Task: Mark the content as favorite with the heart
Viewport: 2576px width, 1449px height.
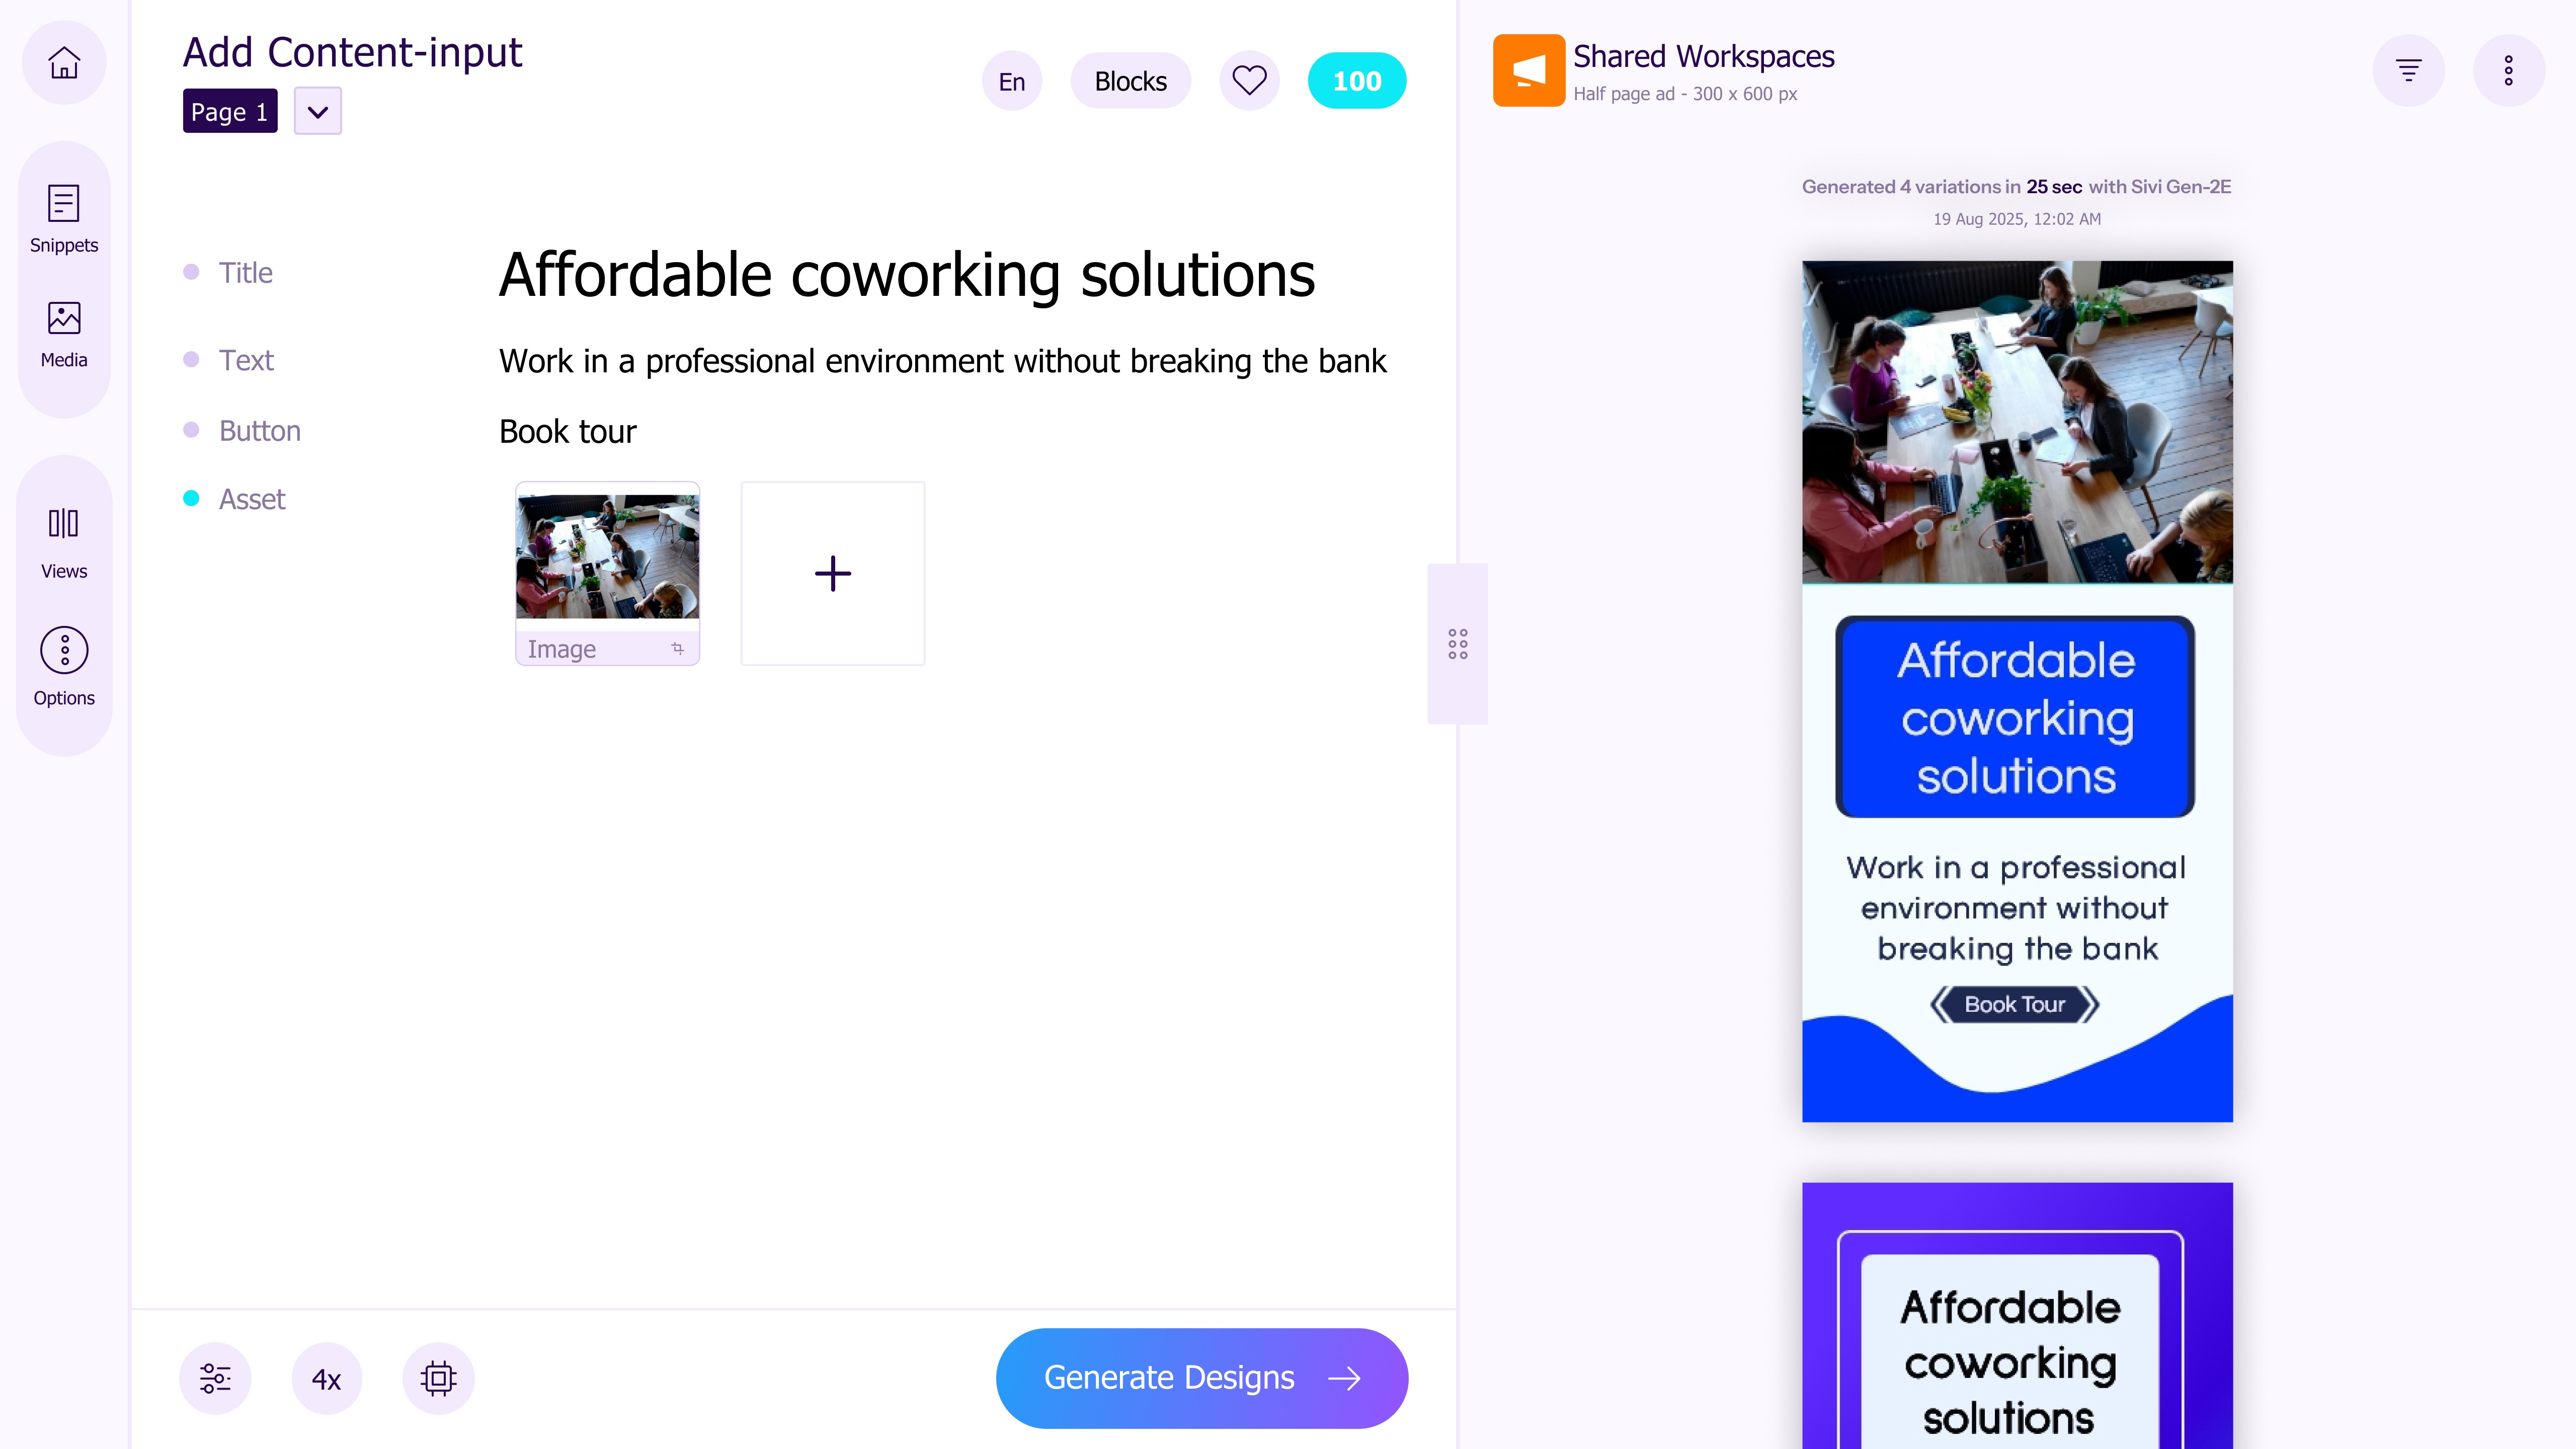Action: 1248,80
